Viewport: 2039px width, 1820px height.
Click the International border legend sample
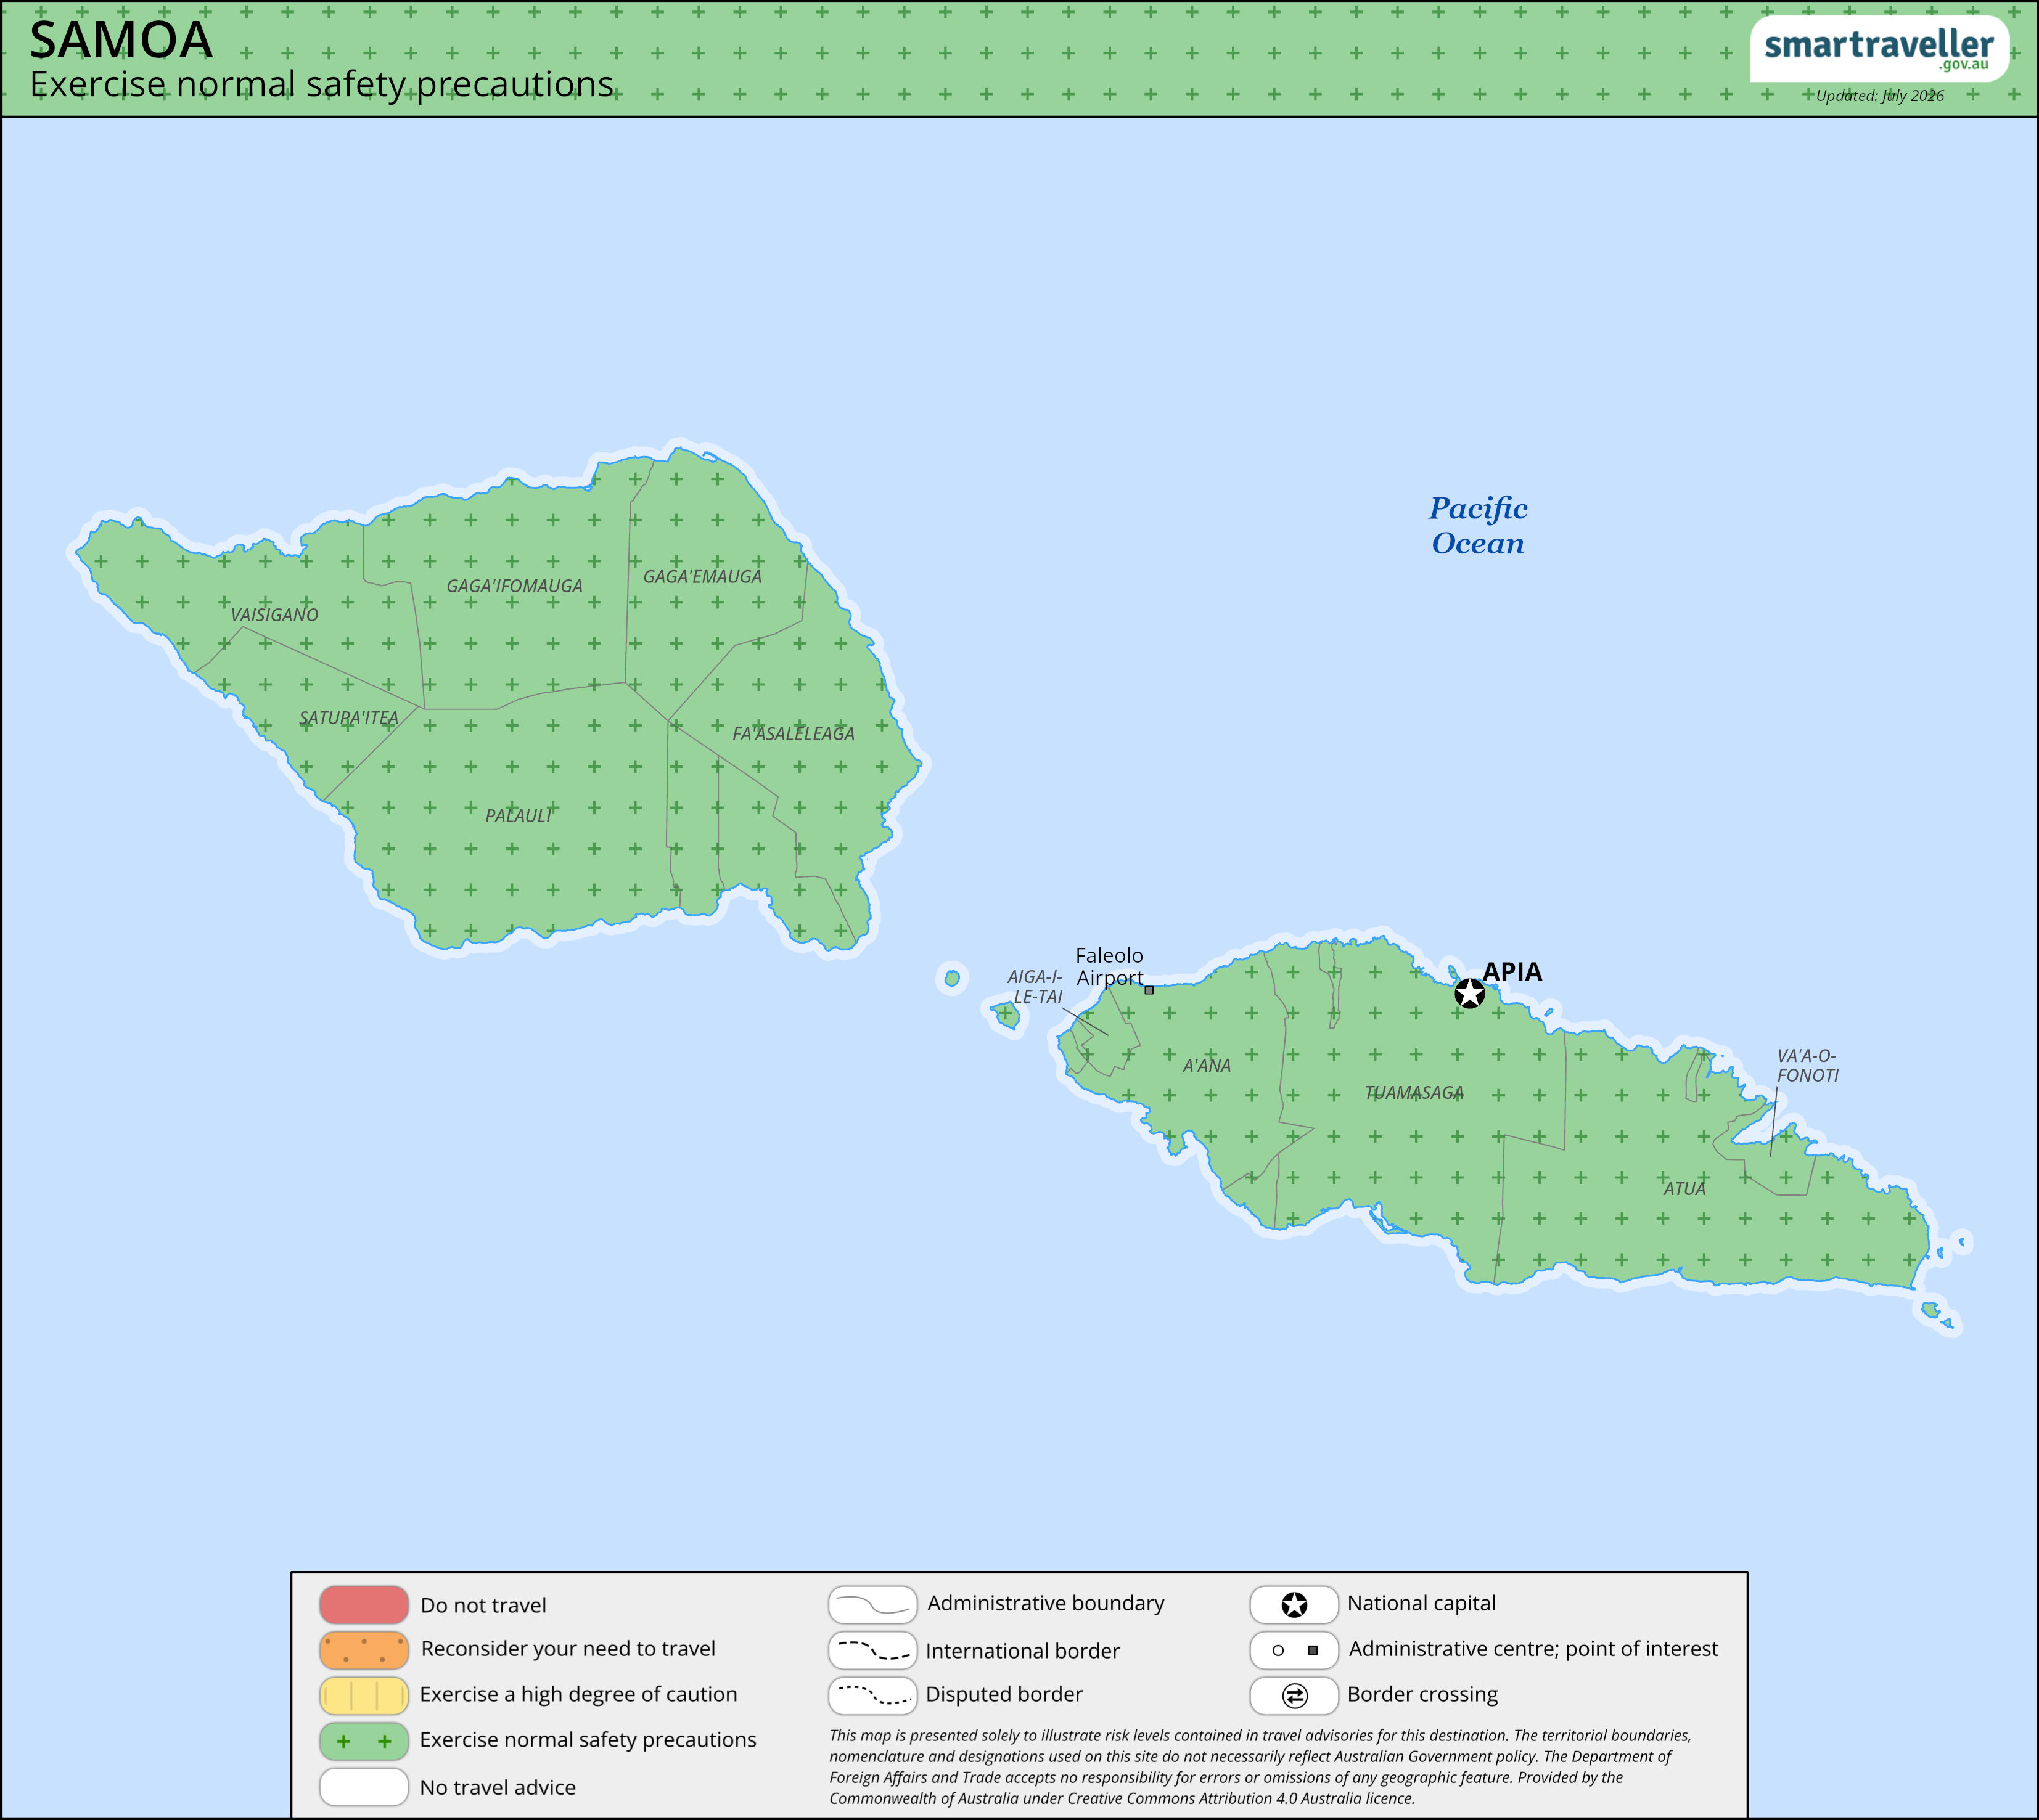(872, 1651)
